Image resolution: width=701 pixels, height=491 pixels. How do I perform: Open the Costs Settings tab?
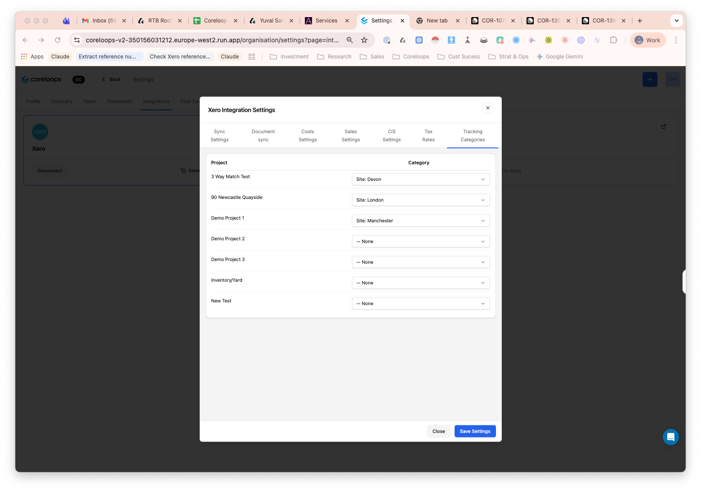pyautogui.click(x=308, y=135)
